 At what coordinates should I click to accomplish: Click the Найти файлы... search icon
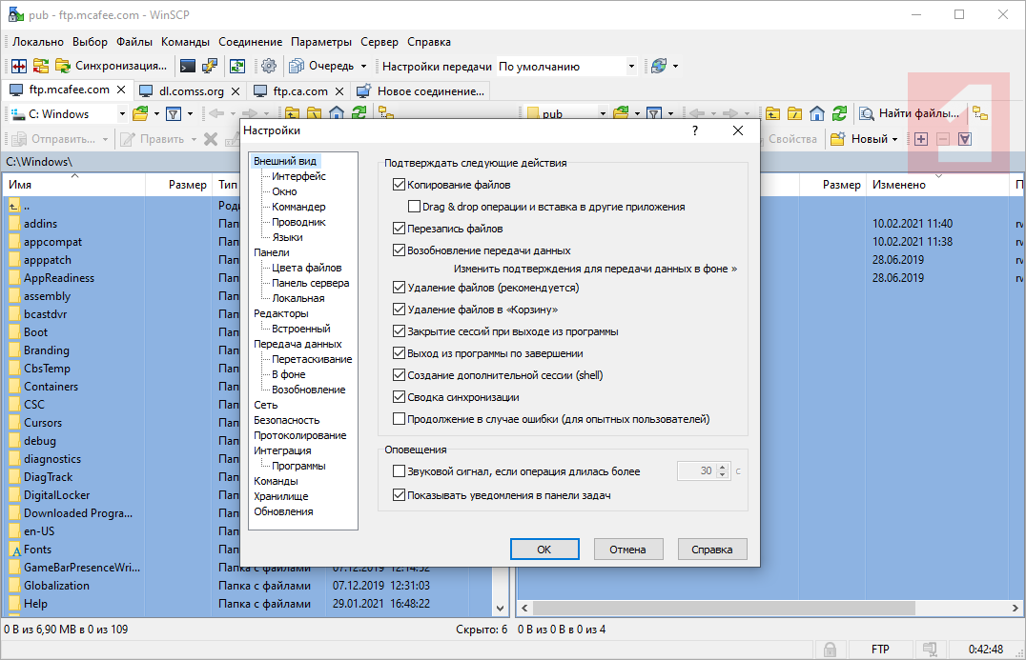tap(867, 113)
